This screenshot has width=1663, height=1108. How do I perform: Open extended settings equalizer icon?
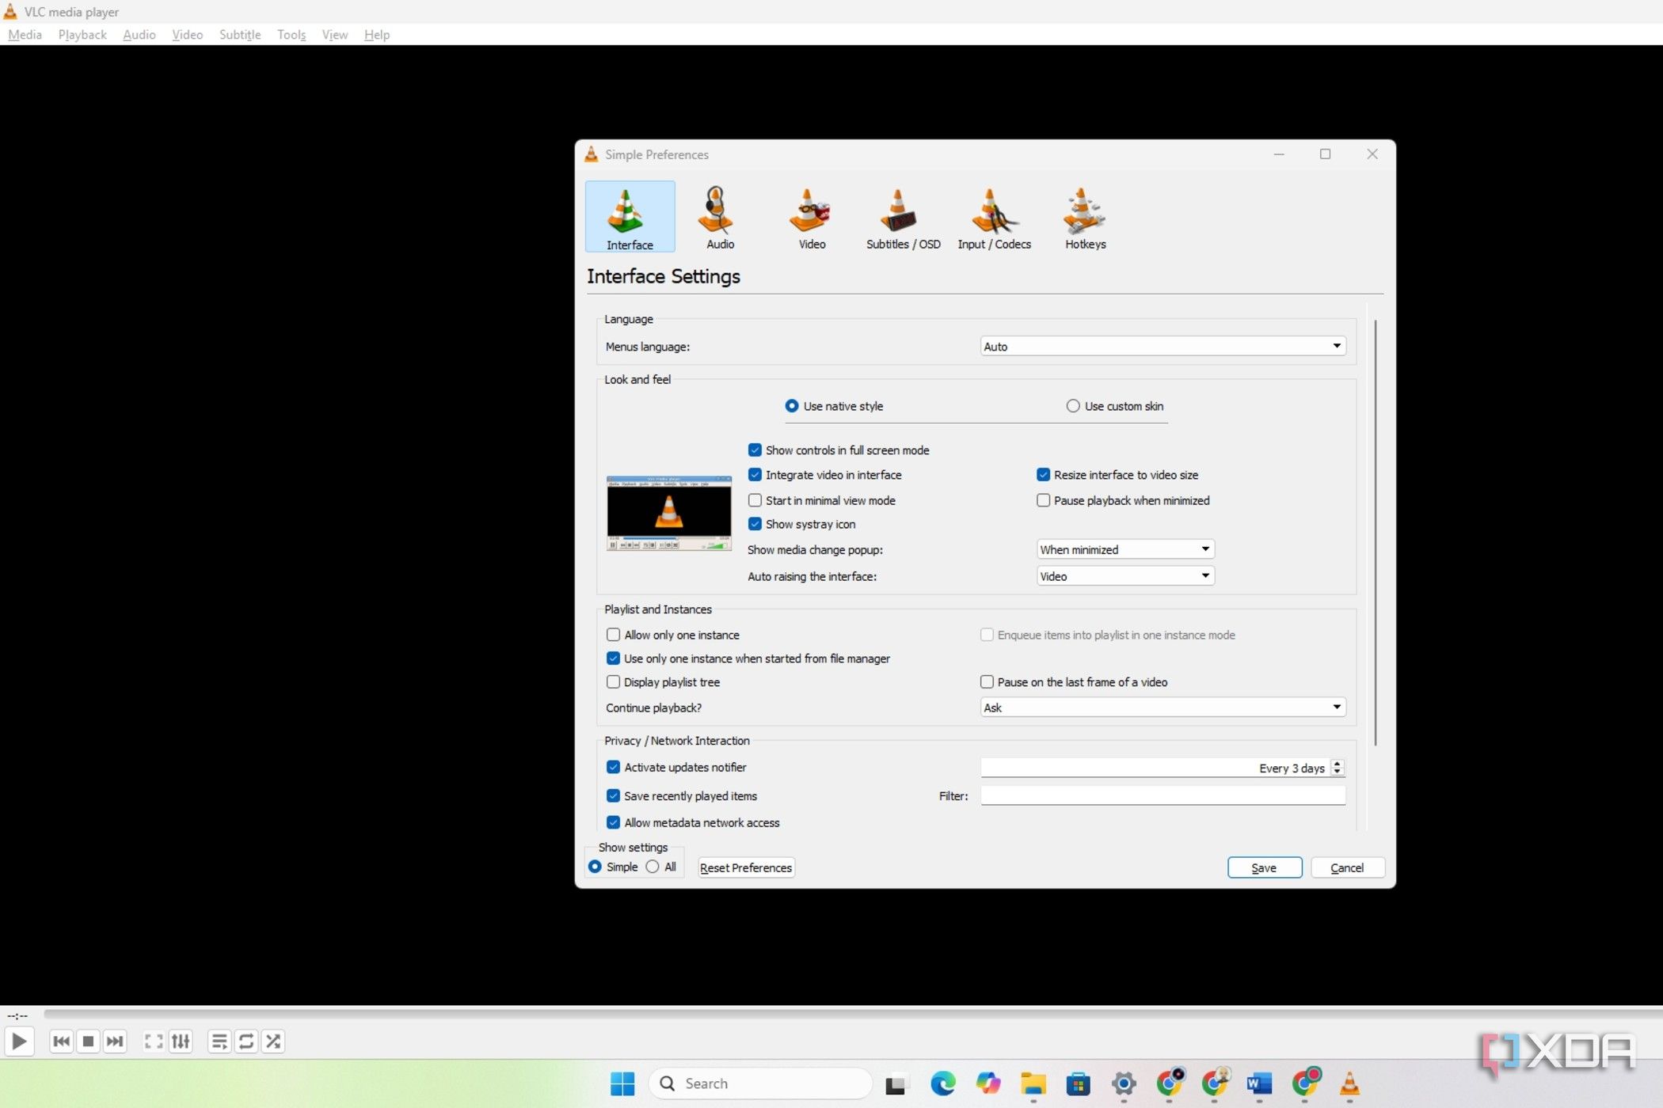(x=181, y=1041)
